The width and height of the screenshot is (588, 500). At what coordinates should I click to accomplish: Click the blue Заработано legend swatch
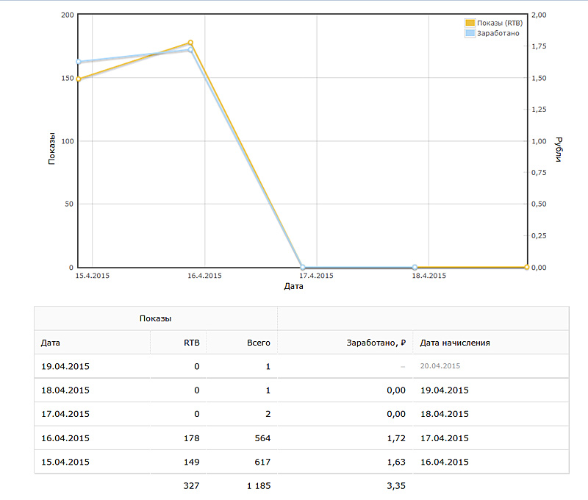[470, 33]
